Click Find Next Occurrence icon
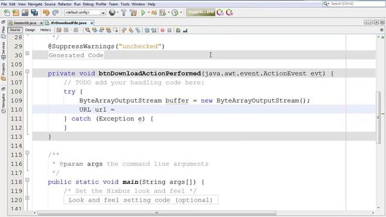 [x=101, y=30]
